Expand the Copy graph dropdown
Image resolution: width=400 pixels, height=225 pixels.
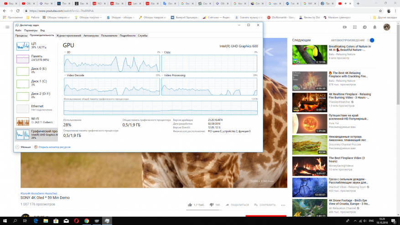(x=162, y=52)
